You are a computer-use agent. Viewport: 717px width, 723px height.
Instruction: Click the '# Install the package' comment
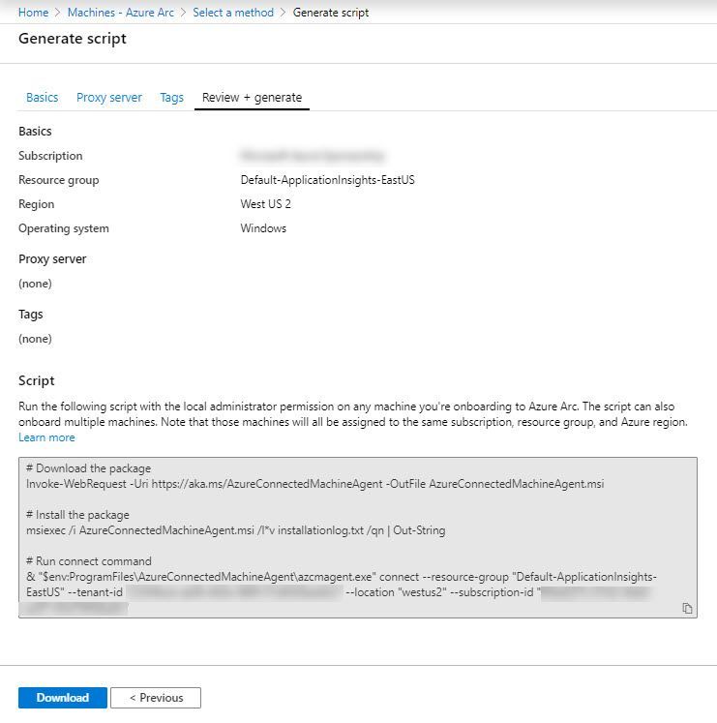[77, 515]
